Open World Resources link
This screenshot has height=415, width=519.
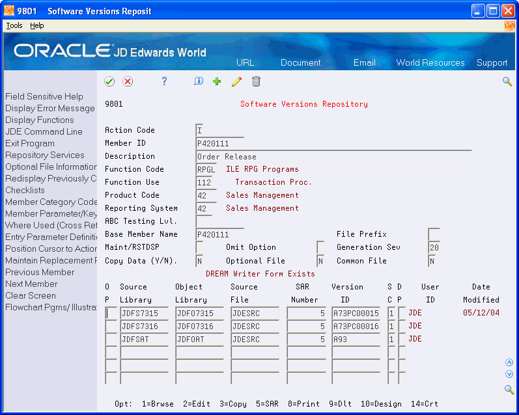point(430,63)
